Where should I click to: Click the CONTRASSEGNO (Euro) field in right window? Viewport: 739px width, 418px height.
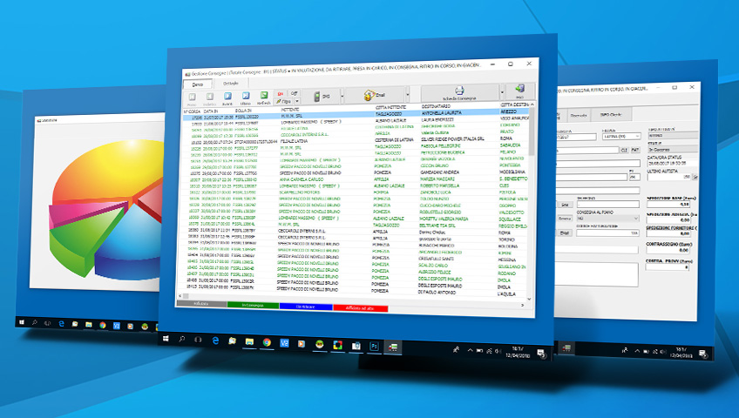click(x=668, y=251)
